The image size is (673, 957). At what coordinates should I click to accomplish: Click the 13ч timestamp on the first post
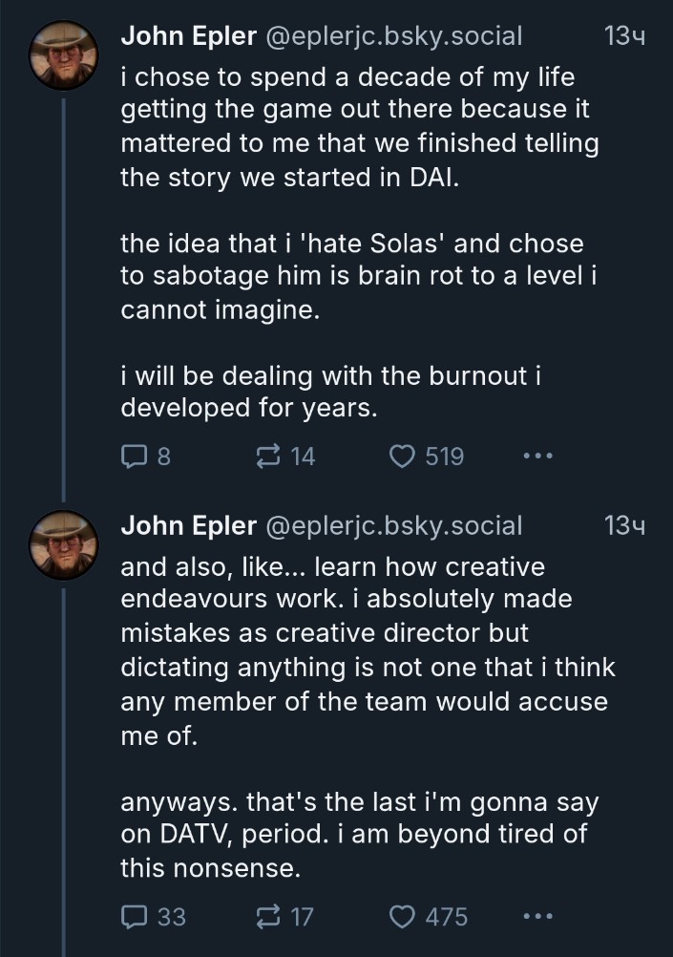(624, 37)
